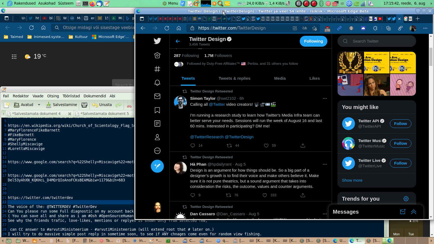Start a new message in Messages drawer
434x244 pixels.
pos(403,212)
